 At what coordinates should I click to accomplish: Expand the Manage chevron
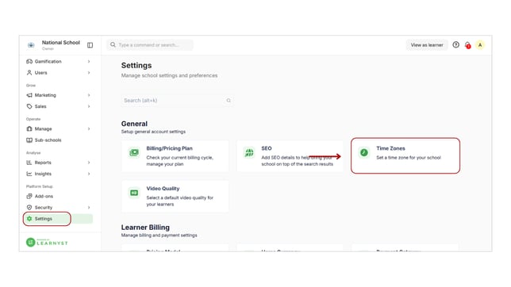click(89, 128)
